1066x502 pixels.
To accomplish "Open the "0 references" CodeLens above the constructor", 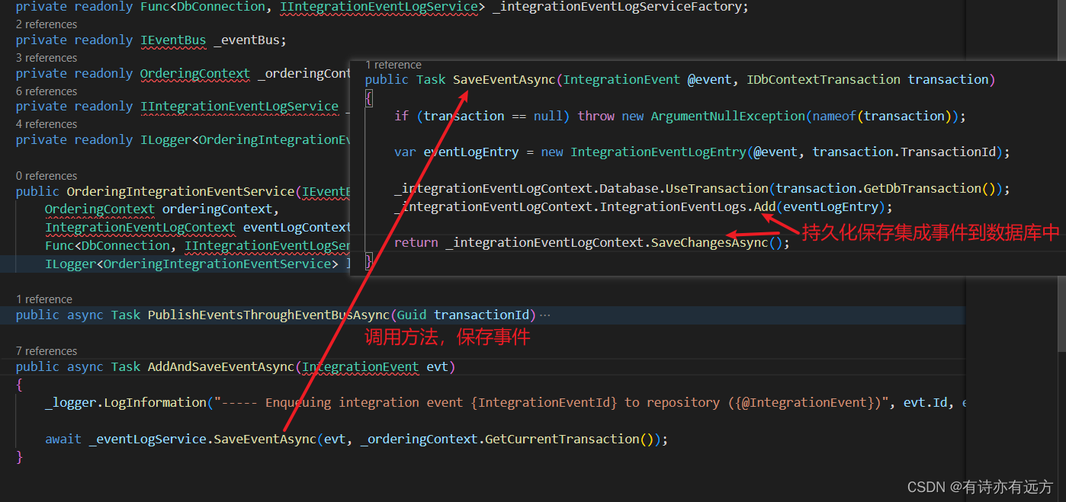I will coord(47,176).
